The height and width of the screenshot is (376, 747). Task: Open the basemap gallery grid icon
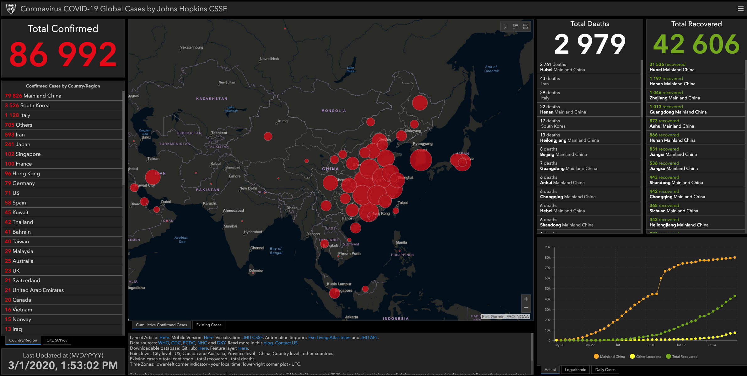pos(526,26)
